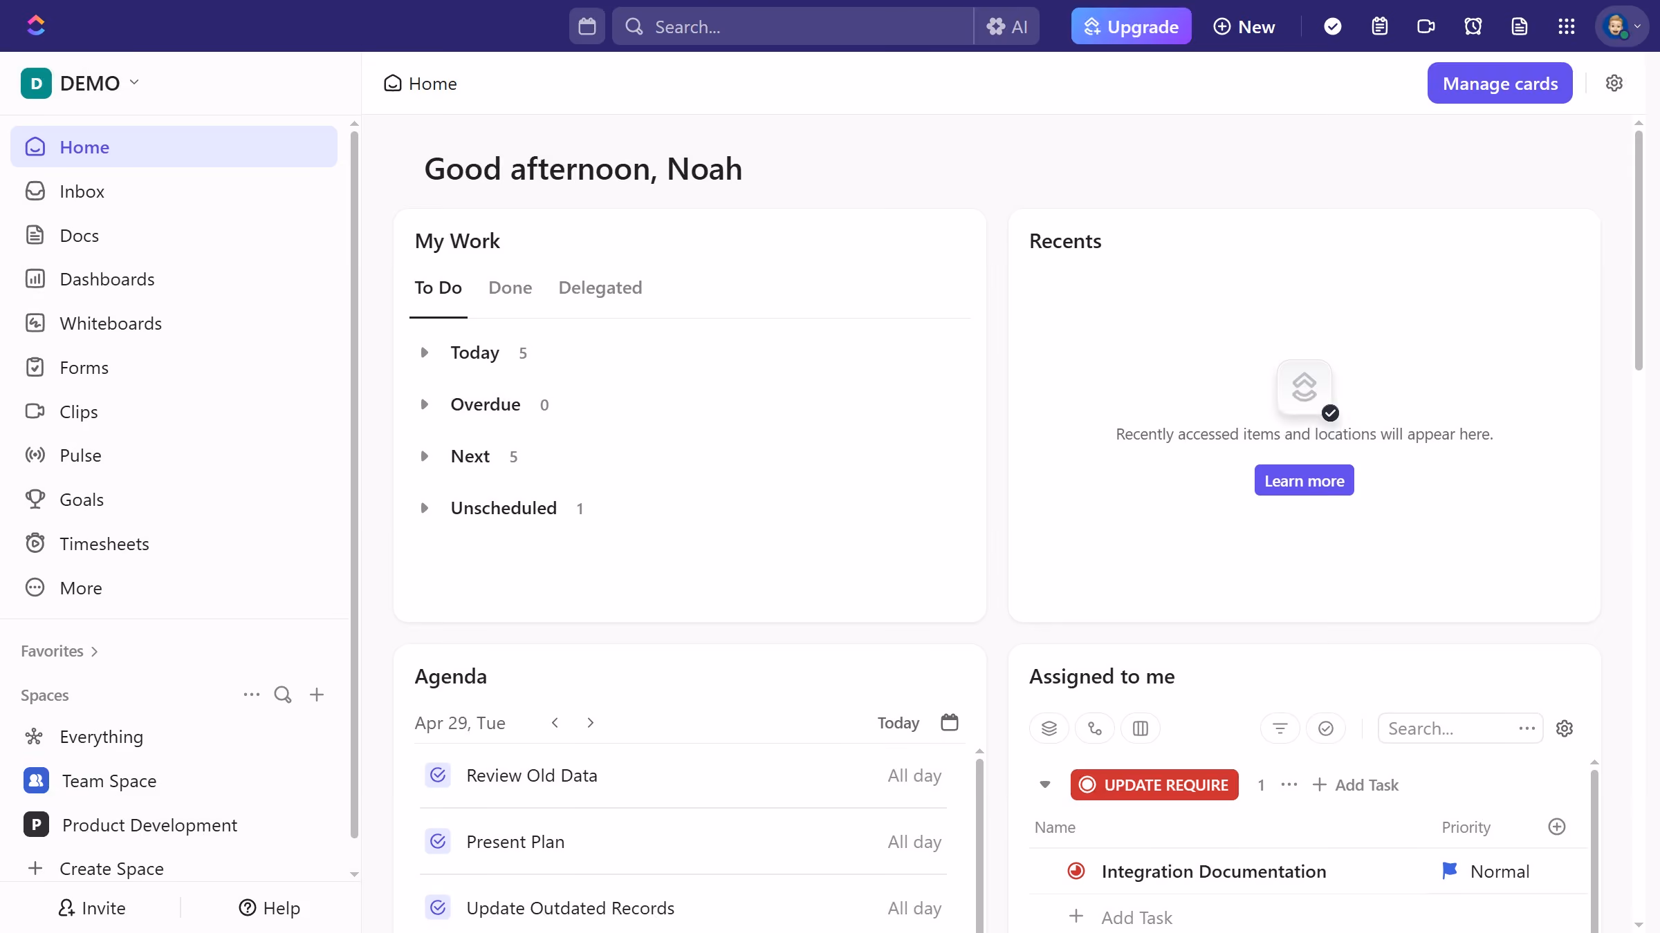The height and width of the screenshot is (933, 1660).
Task: Open Goals in the sidebar
Action: click(x=174, y=500)
